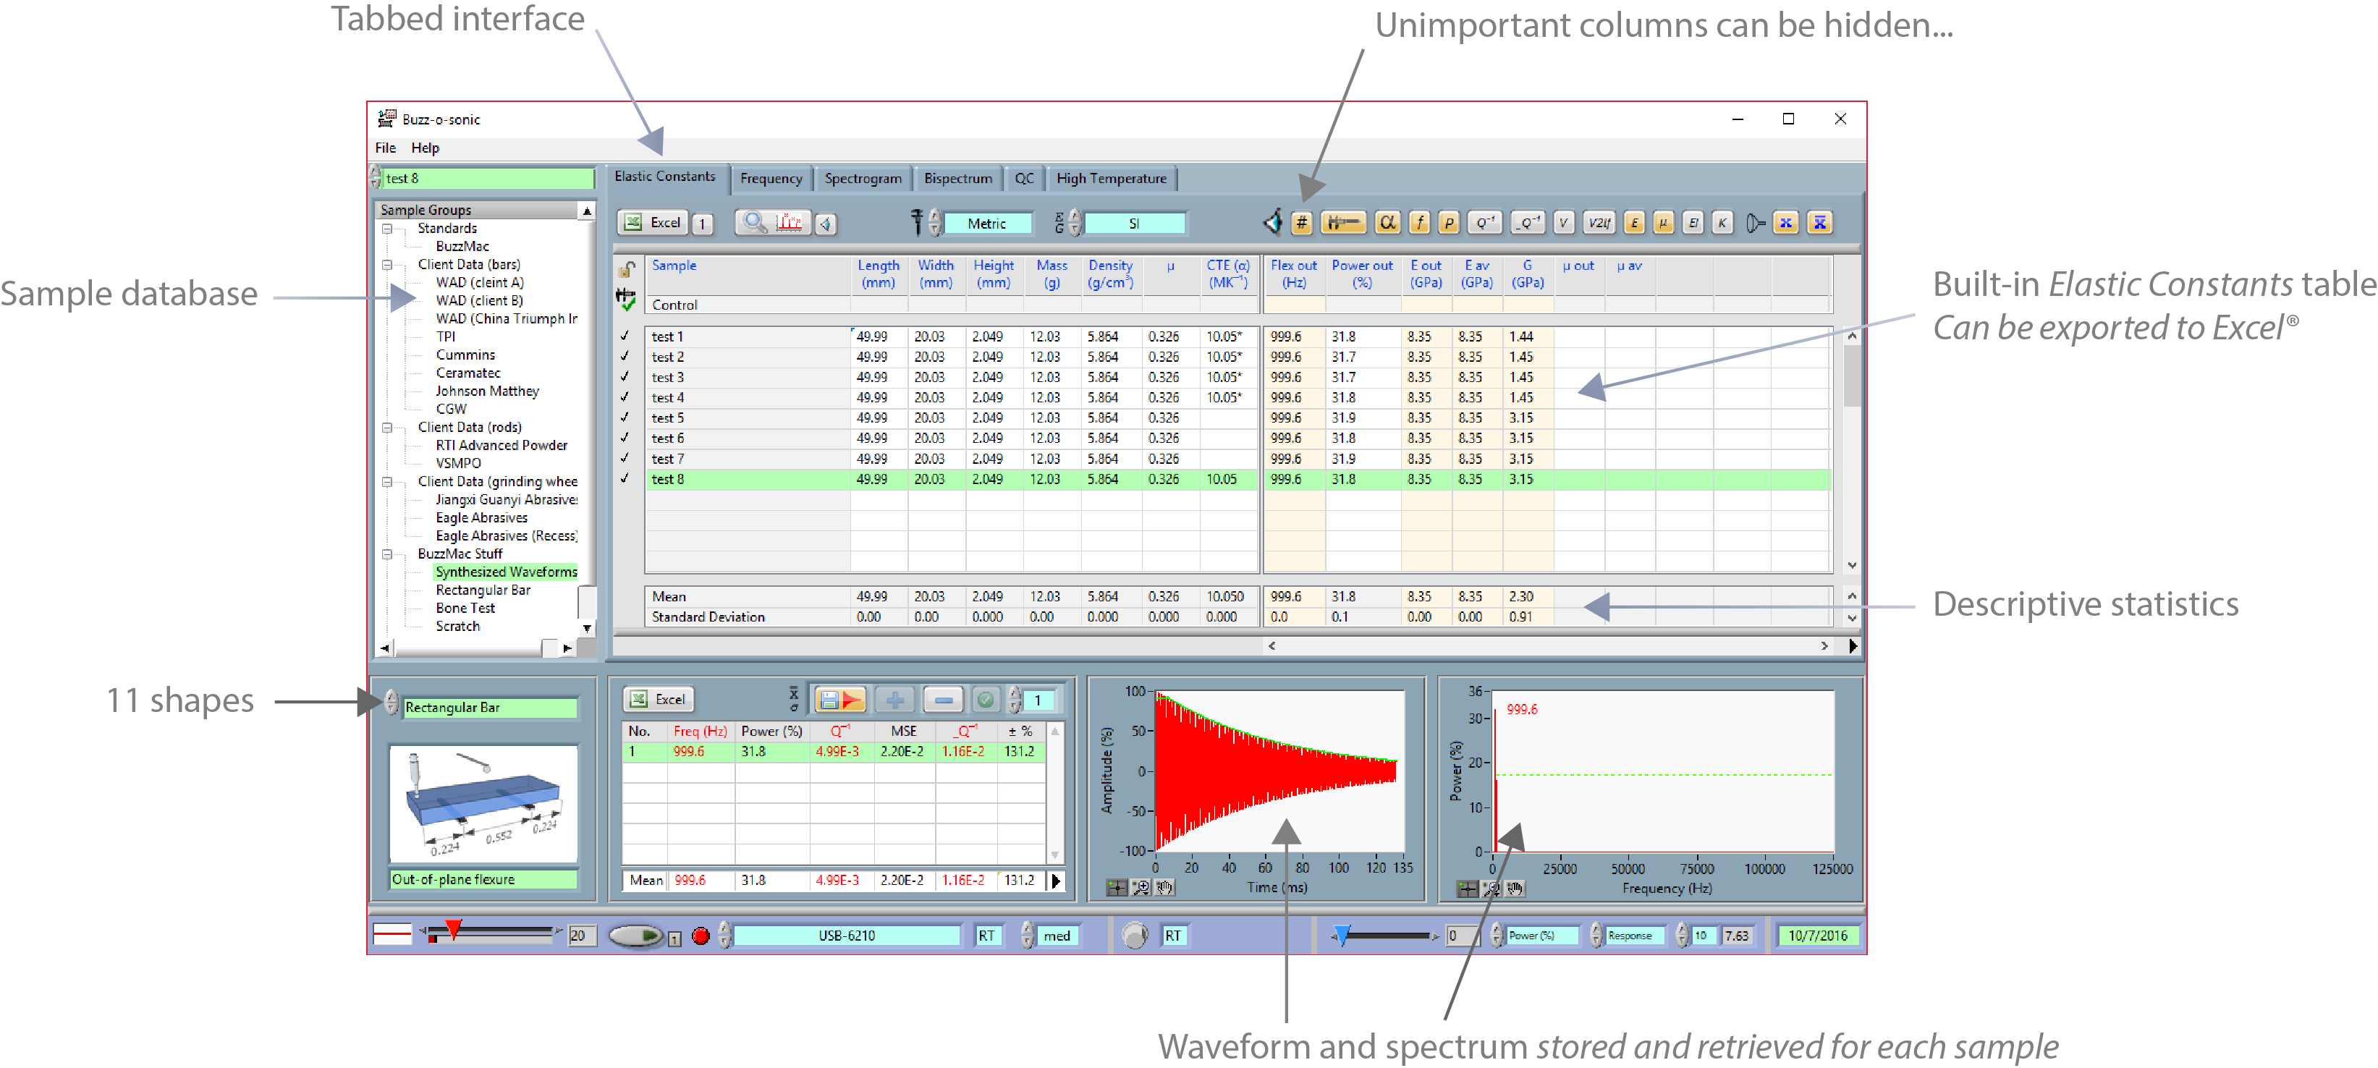Toggle the V column button

click(x=1563, y=222)
